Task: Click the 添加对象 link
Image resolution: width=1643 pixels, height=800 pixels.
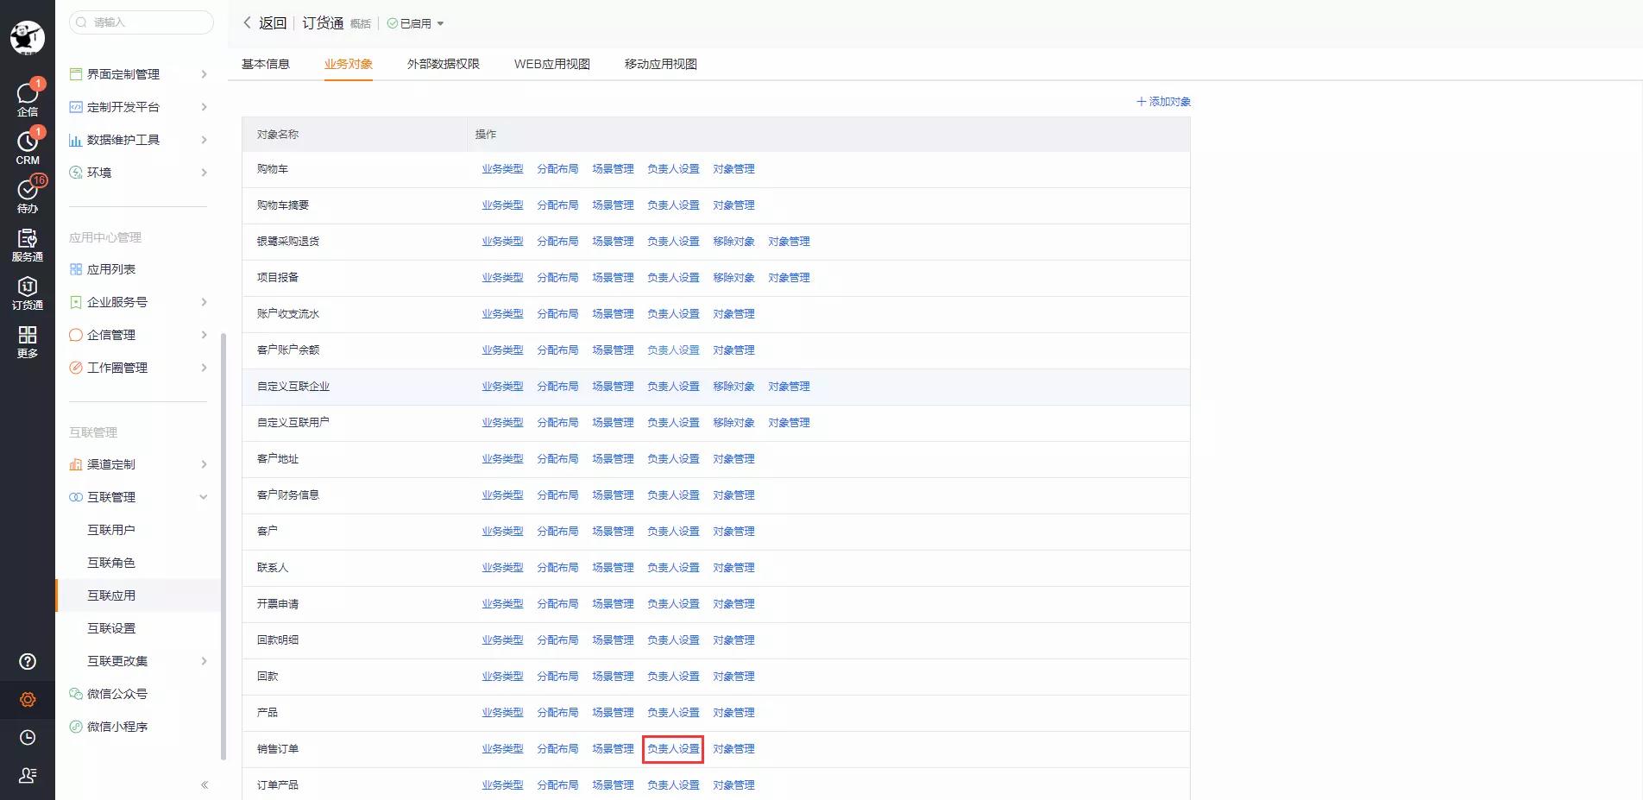Action: pos(1163,102)
